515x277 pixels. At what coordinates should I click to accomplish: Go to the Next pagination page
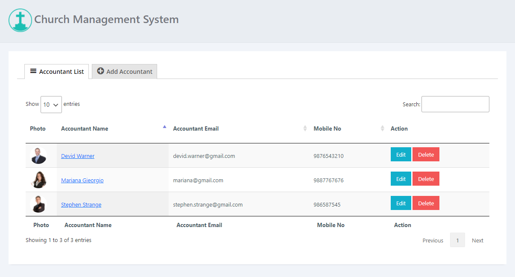(477, 240)
